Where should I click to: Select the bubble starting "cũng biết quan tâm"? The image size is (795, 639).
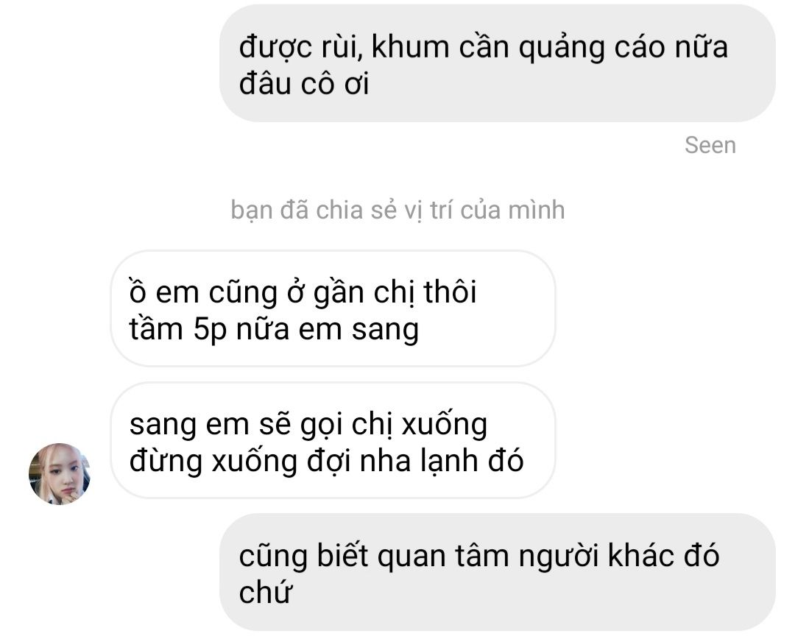click(x=498, y=572)
